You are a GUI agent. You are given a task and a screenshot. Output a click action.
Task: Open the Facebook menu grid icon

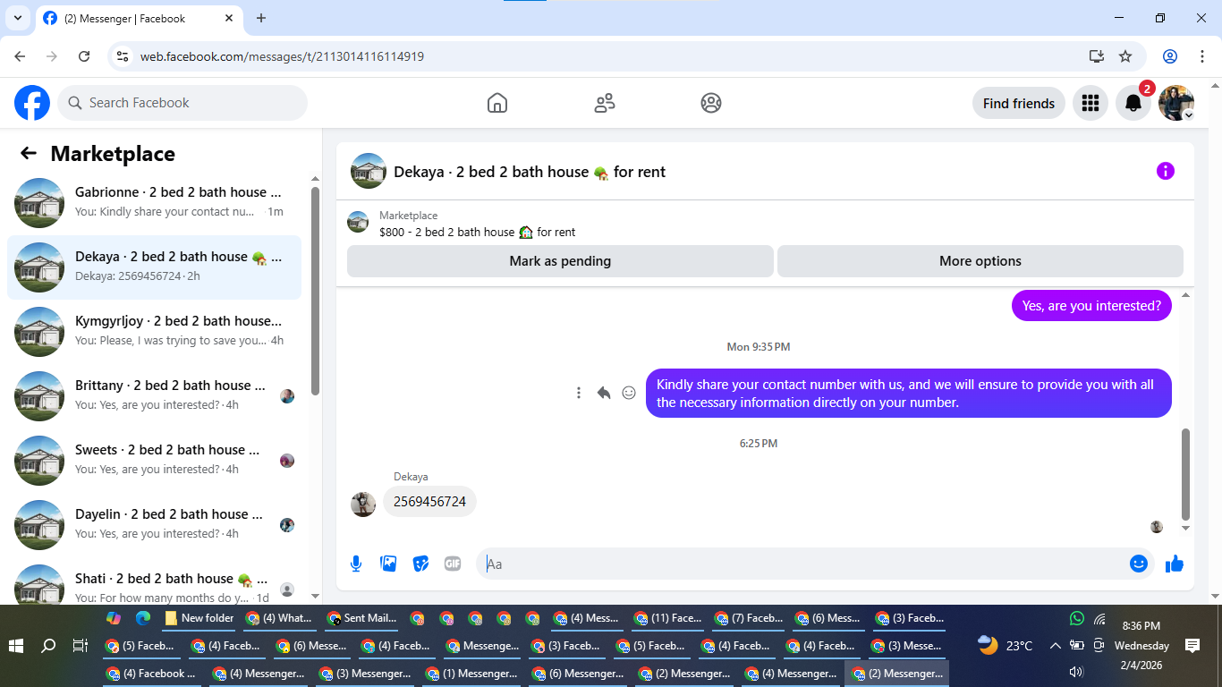(1090, 103)
